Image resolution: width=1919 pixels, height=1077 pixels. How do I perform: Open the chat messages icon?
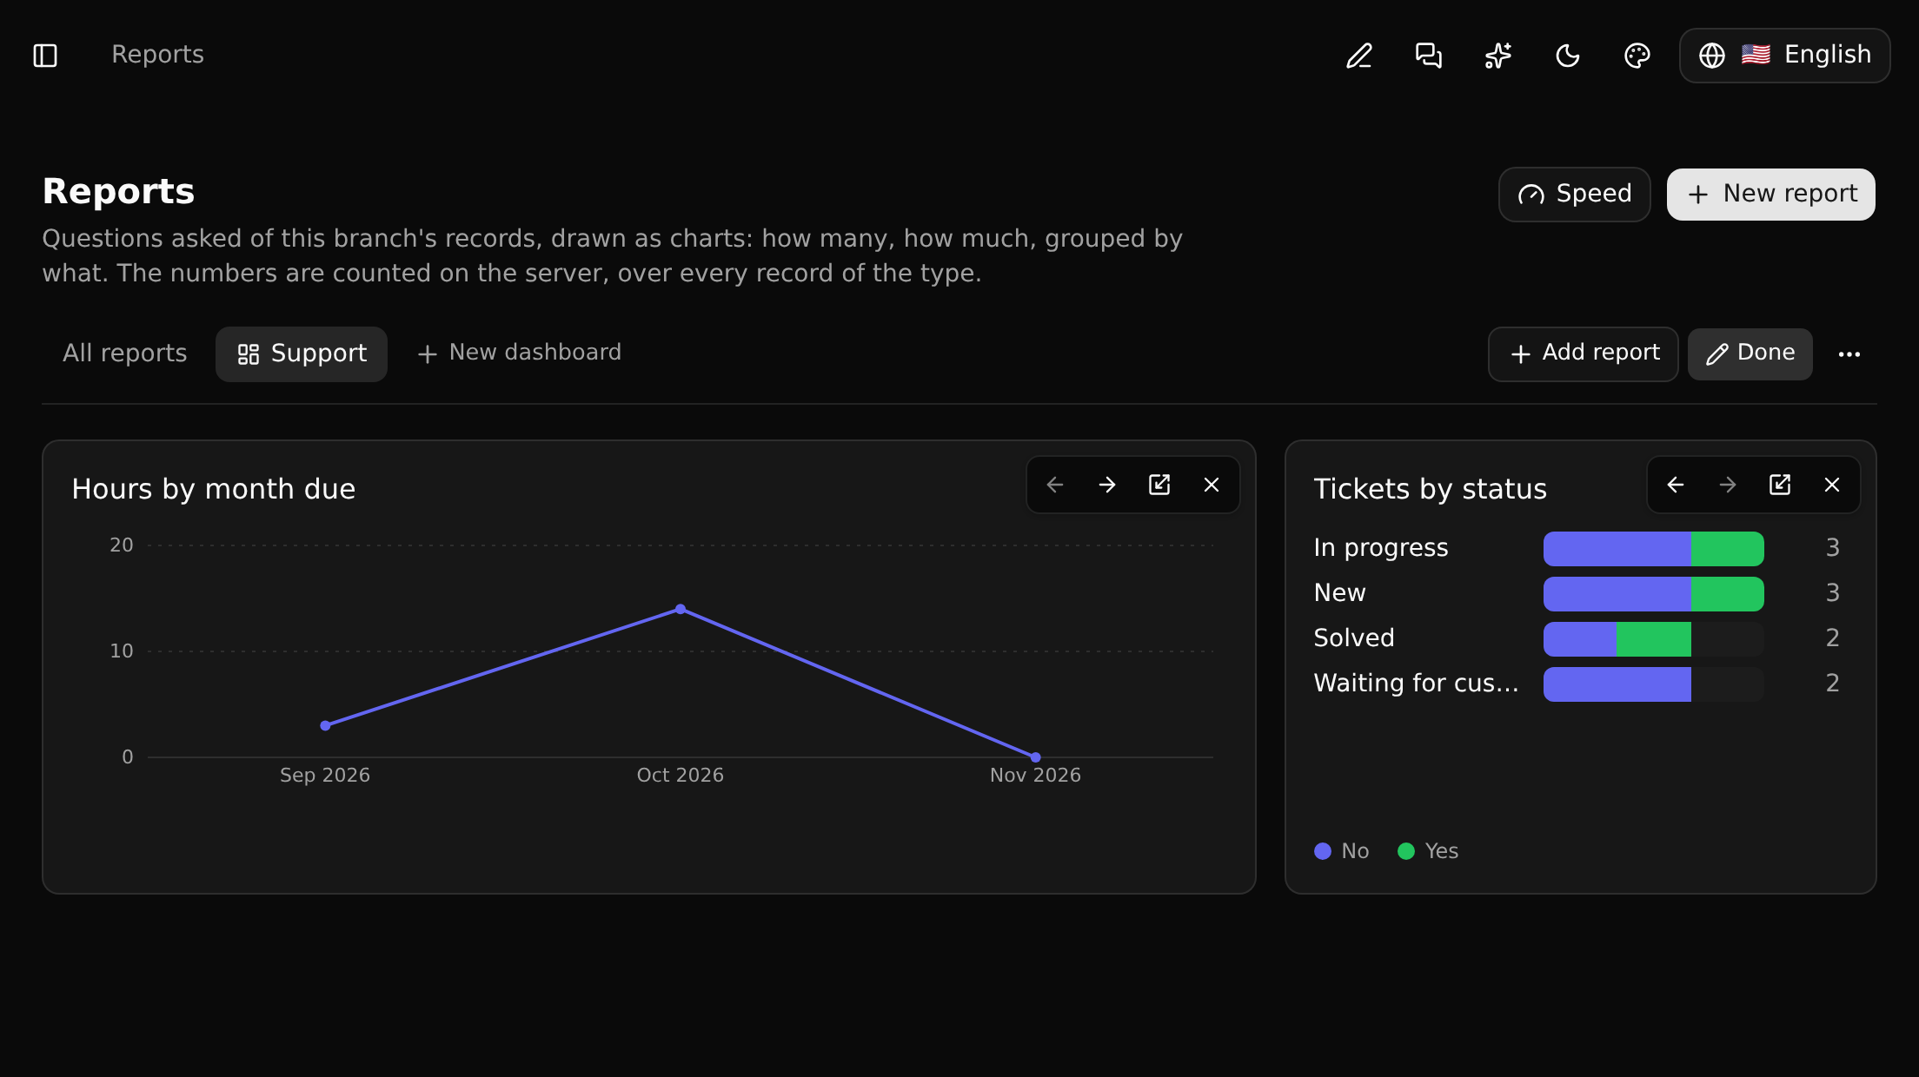pyautogui.click(x=1429, y=56)
